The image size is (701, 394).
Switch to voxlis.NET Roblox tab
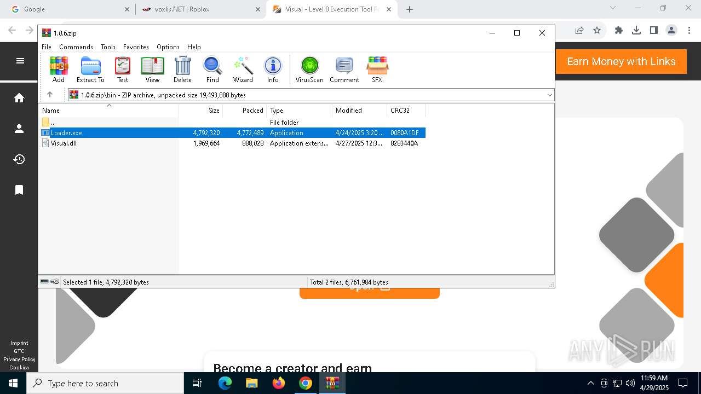(200, 9)
